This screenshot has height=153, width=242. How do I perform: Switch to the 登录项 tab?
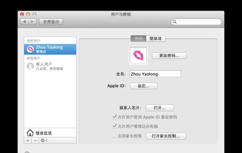pyautogui.click(x=156, y=39)
